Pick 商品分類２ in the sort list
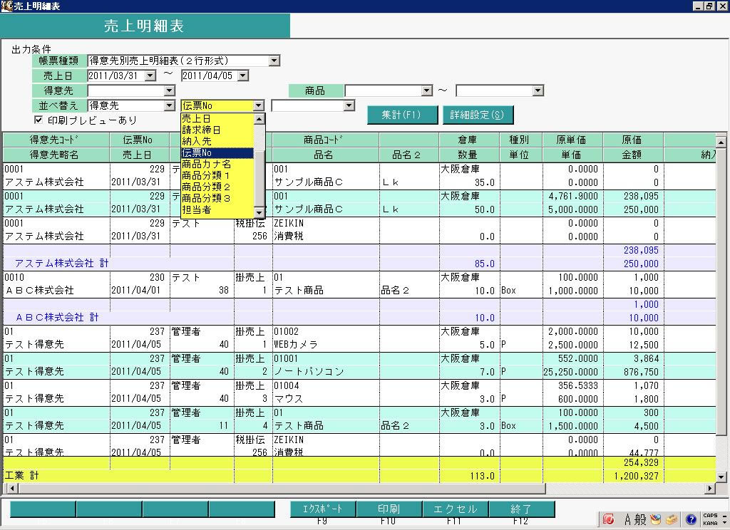 pos(217,187)
